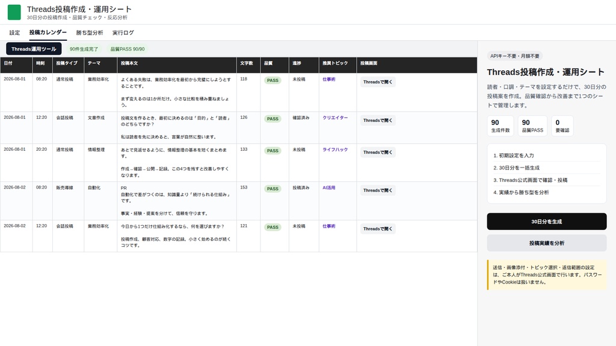The width and height of the screenshot is (616, 346).
Task: Click PASS badge in the 118 character row
Action: pyautogui.click(x=273, y=80)
